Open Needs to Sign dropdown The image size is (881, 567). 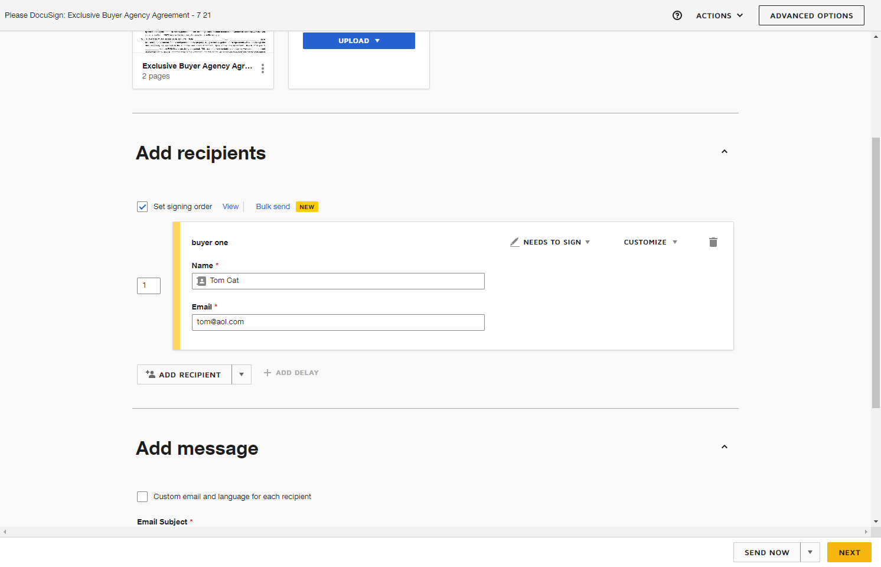pyautogui.click(x=550, y=242)
